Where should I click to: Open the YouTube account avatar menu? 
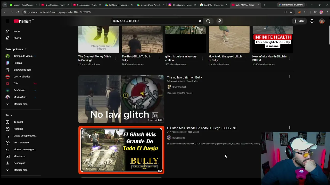pos(322,21)
